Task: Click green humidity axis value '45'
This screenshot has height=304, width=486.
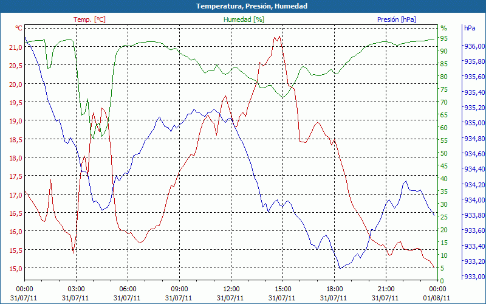Action: tap(444, 166)
